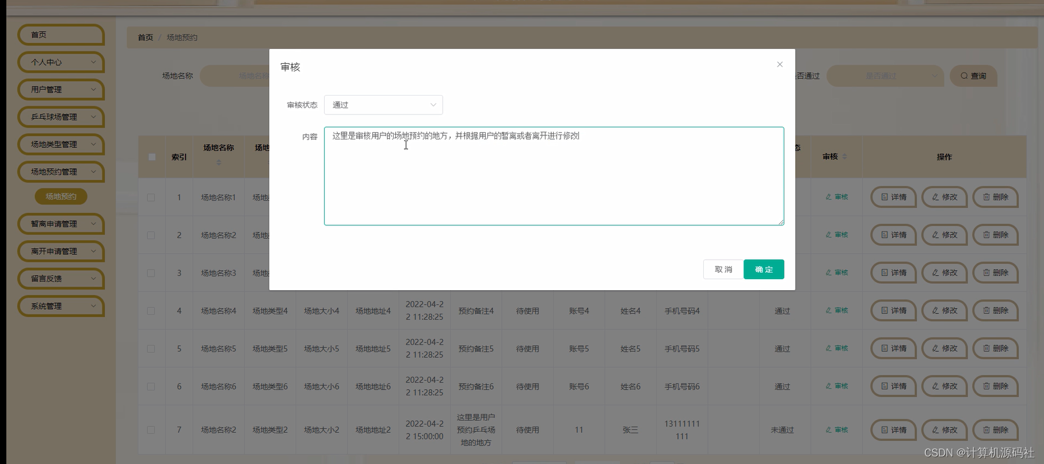
Task: Click the 取消 button in the dialog
Action: click(723, 269)
